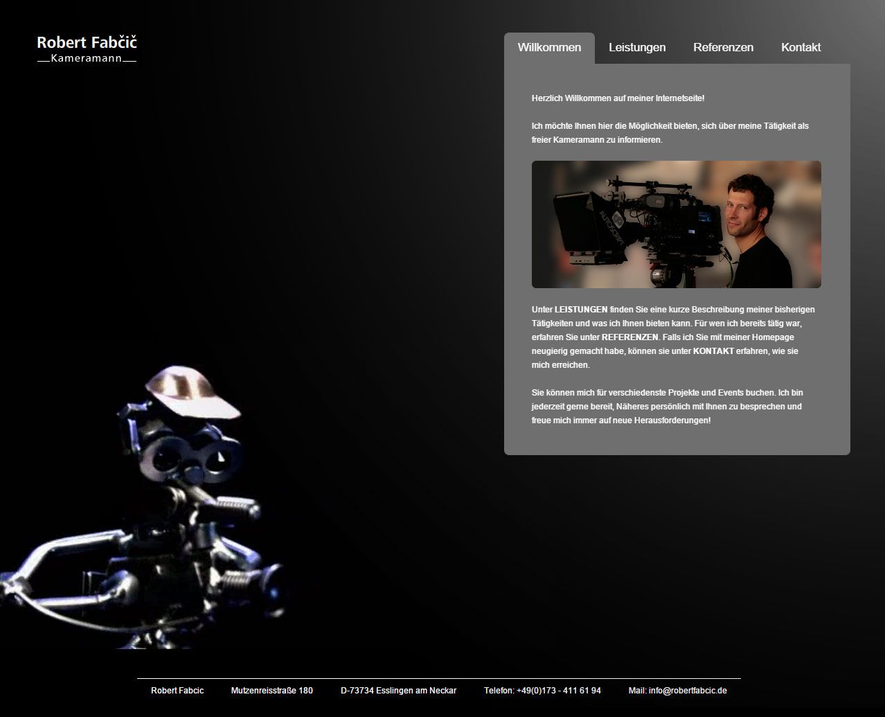Go to the Kontakt tab
885x717 pixels.
801,48
